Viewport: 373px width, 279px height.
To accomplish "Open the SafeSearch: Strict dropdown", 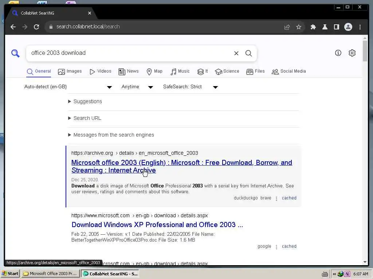I will pyautogui.click(x=191, y=87).
